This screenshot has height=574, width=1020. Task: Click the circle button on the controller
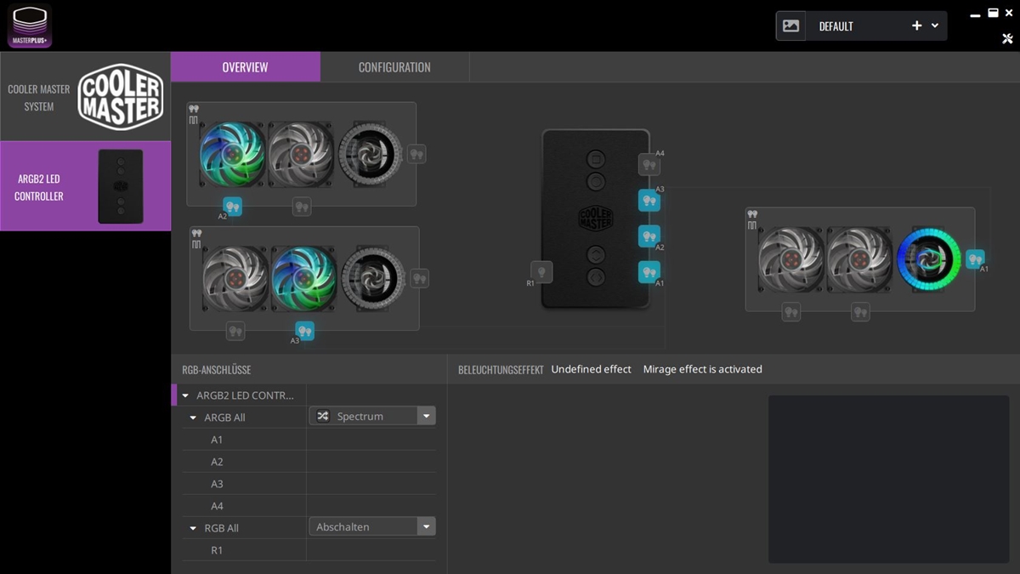tap(597, 180)
